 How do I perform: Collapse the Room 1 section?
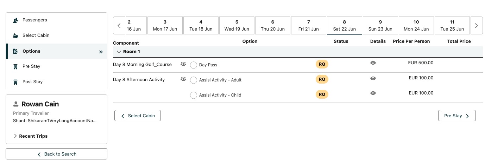tap(119, 52)
